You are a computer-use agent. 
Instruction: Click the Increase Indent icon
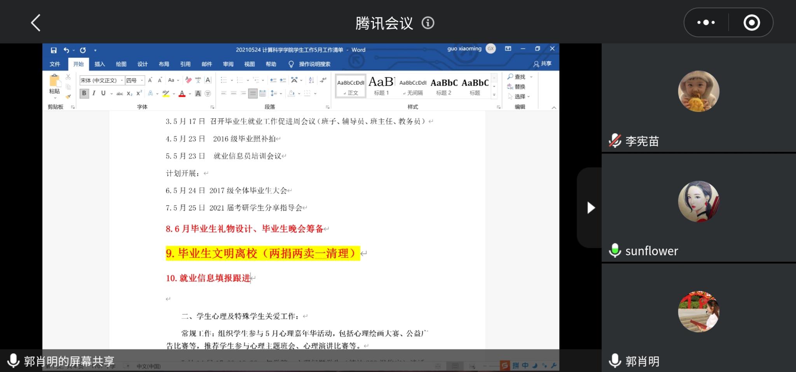[x=283, y=80]
